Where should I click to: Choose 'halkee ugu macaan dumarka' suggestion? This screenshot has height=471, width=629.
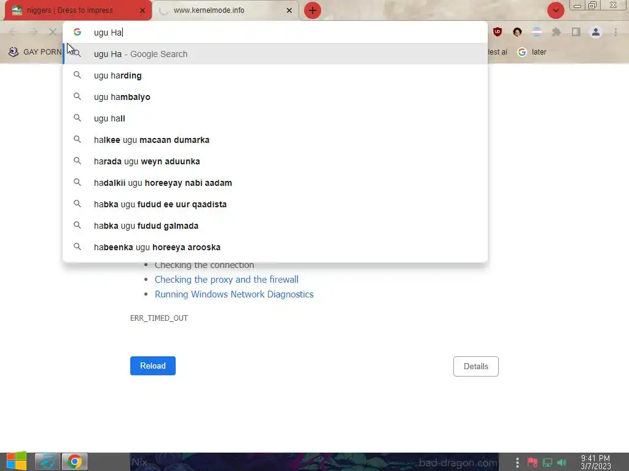click(275, 140)
